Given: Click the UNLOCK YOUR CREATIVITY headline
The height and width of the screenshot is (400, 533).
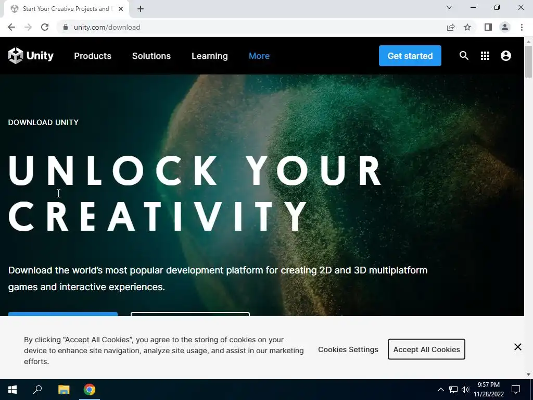Looking at the screenshot, I should 195,193.
